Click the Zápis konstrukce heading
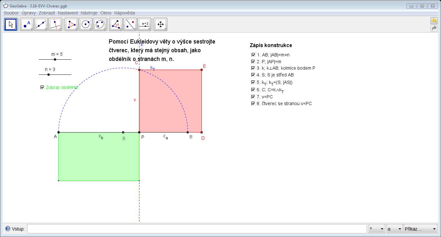The height and width of the screenshot is (237, 441). 271,45
